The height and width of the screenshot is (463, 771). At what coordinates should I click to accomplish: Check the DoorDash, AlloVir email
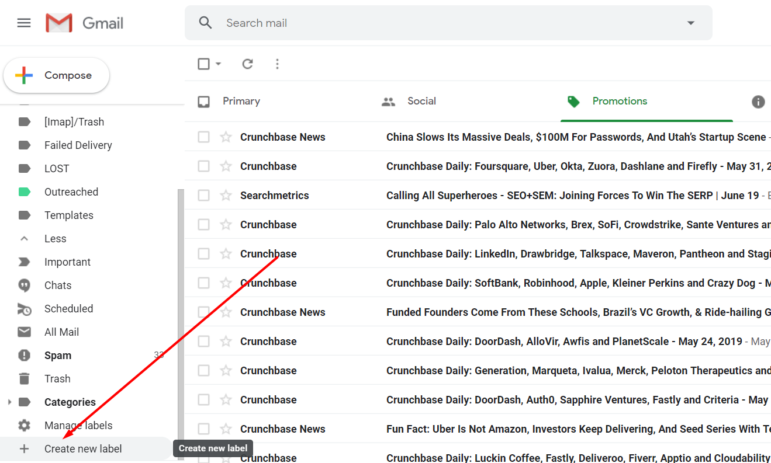(x=203, y=341)
